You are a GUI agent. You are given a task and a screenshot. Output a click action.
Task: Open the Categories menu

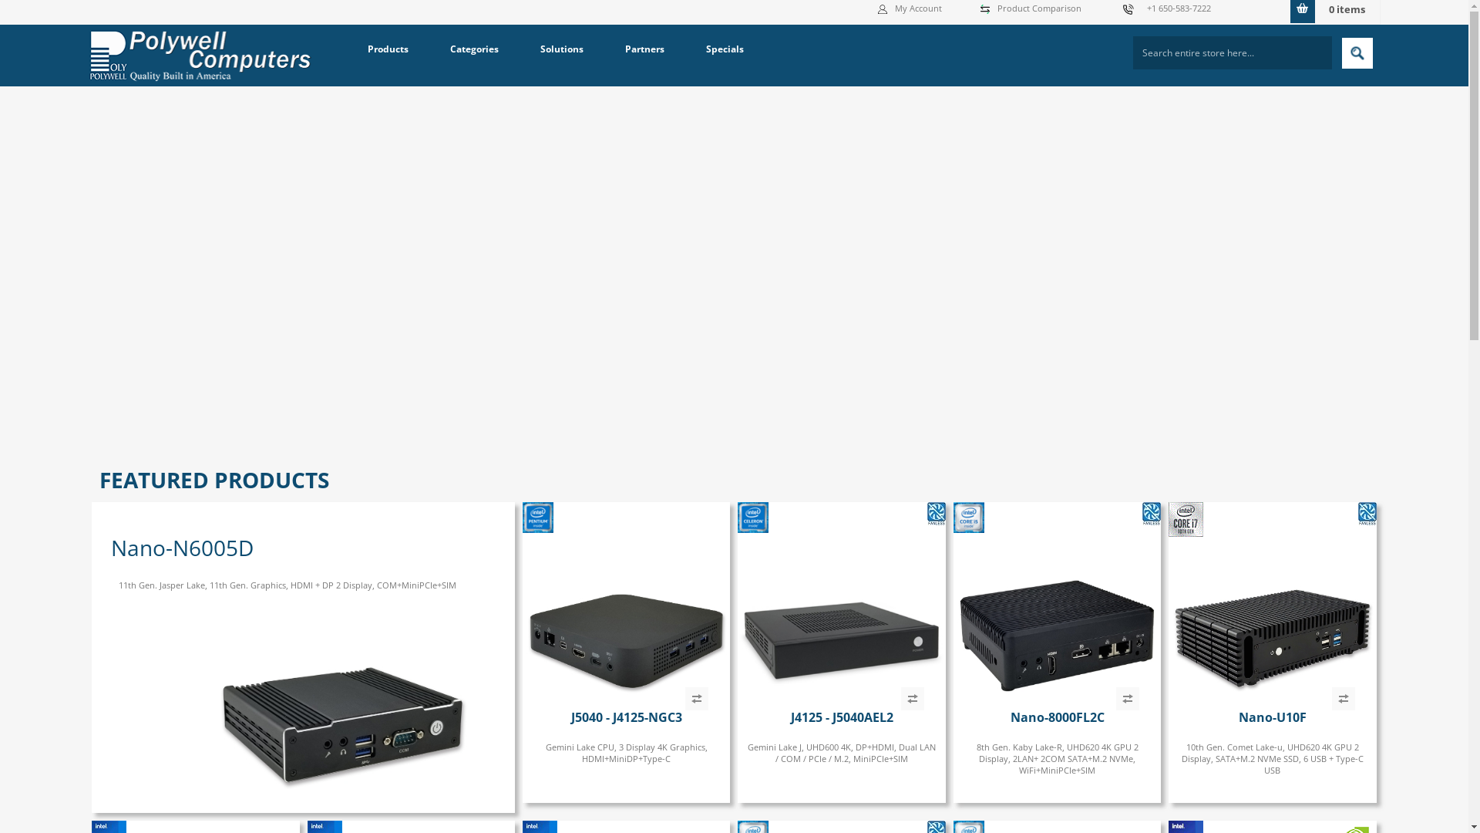coord(474,49)
